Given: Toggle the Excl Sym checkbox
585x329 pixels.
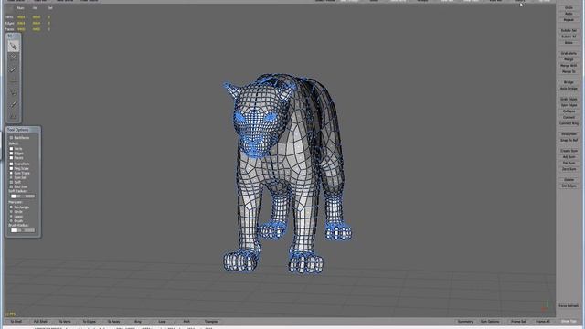Looking at the screenshot, I should pos(11,186).
